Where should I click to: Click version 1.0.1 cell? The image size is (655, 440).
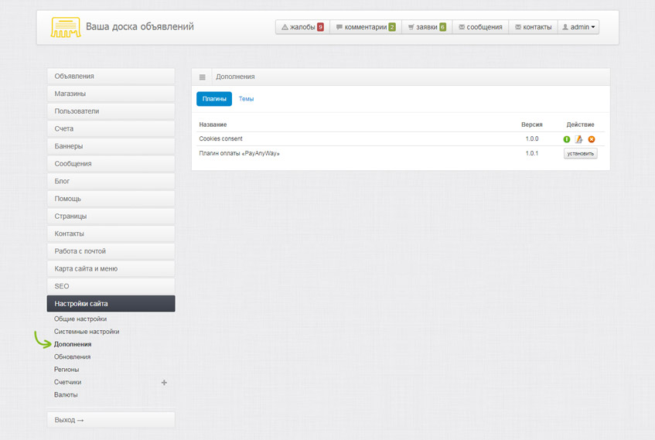click(532, 153)
